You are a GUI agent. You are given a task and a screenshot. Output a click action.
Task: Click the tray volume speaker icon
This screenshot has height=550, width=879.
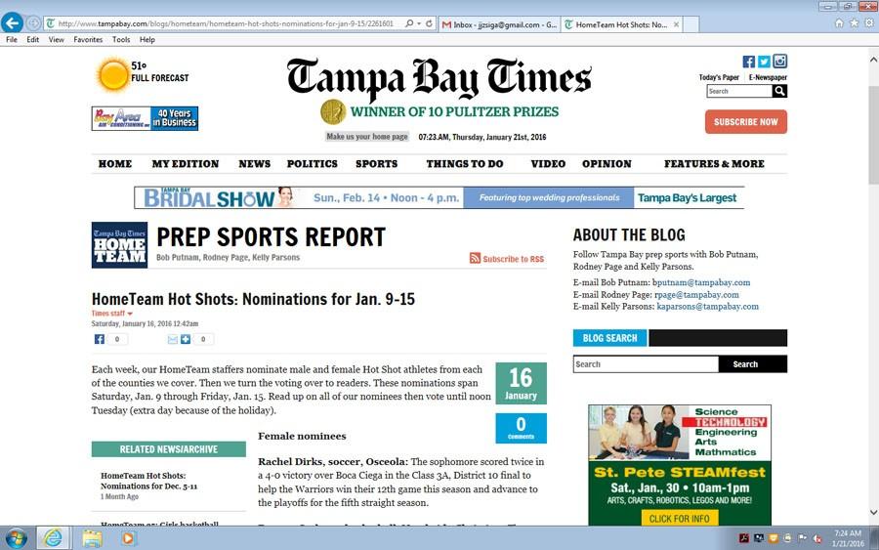pos(817,539)
